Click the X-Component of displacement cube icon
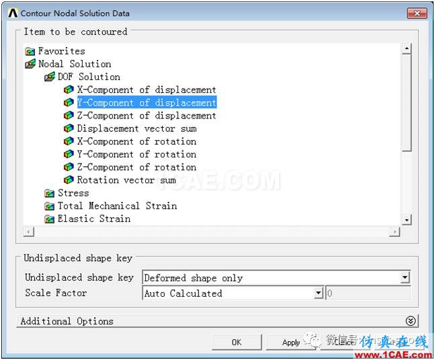Viewport: 435px width, 360px height. tap(69, 89)
